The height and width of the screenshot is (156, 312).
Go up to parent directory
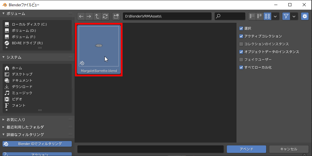pyautogui.click(x=97, y=16)
